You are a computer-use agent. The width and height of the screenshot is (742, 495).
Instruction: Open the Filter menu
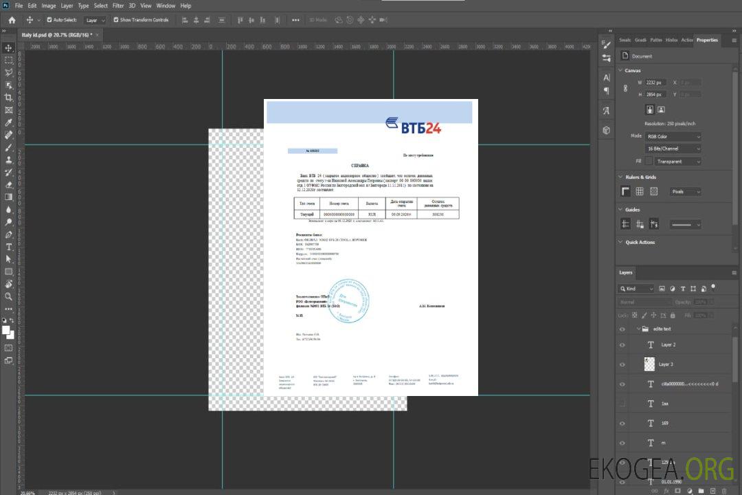[118, 5]
